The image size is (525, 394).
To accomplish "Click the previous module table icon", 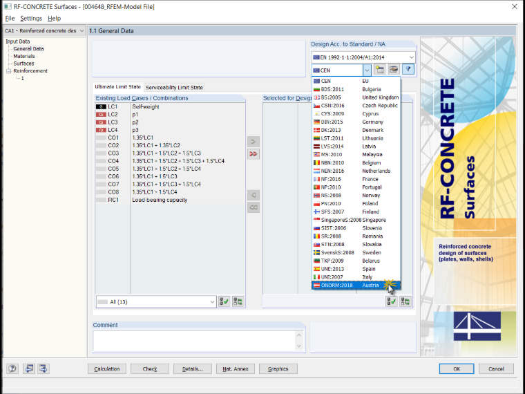I will click(x=29, y=368).
